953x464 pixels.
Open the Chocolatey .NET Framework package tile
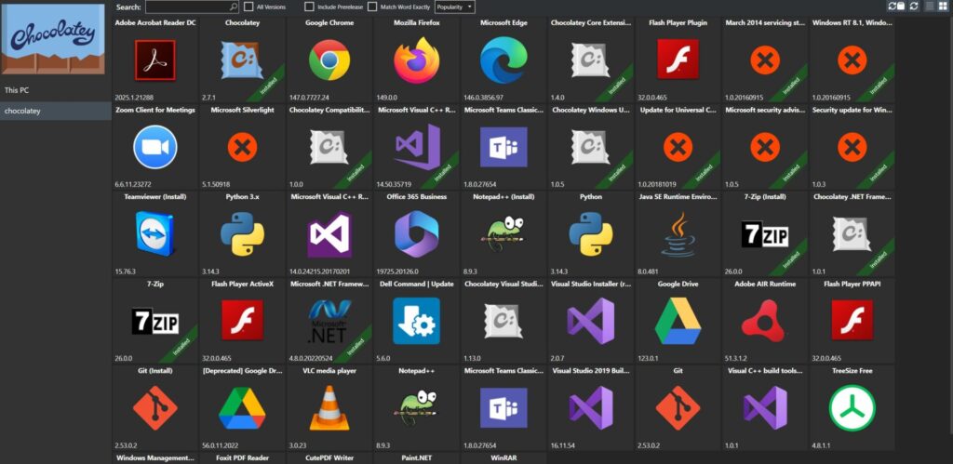tap(852, 233)
